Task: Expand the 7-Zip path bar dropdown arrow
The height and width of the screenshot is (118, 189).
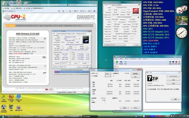Action: pos(180,66)
